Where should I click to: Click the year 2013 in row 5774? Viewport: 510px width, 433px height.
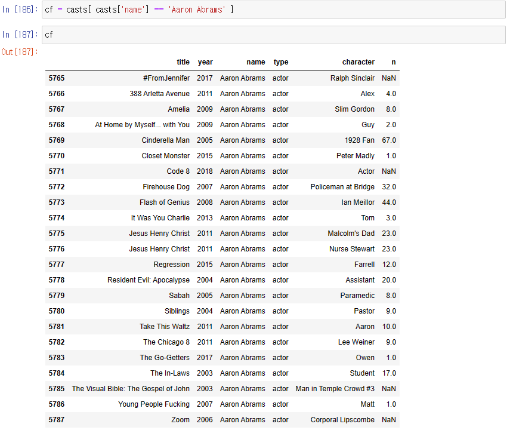coord(205,218)
